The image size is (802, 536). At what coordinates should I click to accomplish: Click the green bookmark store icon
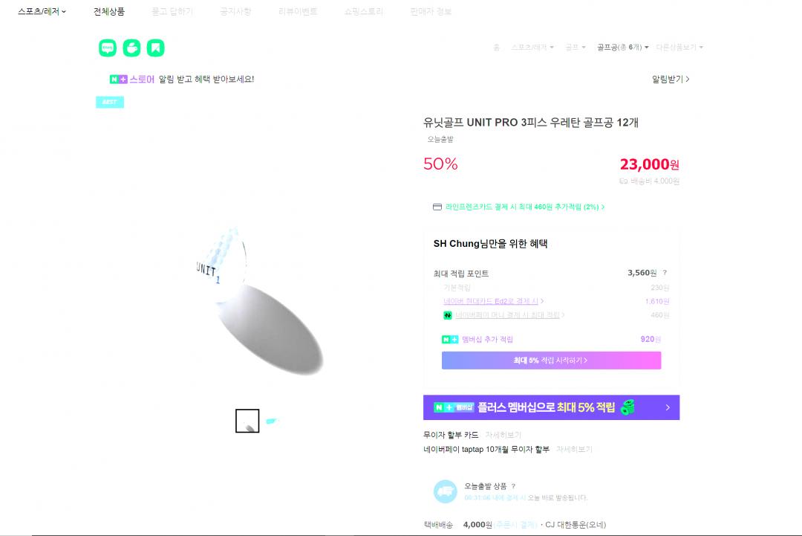tap(155, 48)
